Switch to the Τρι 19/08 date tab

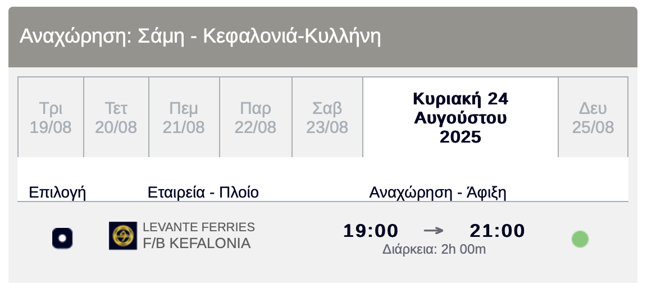point(51,117)
